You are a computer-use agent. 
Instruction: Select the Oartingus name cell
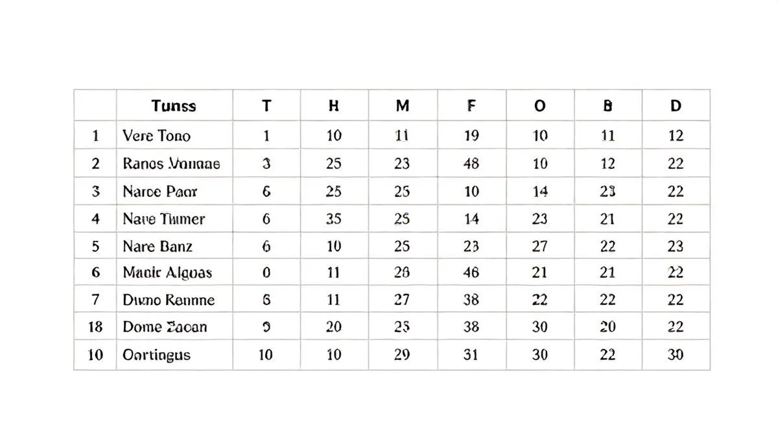click(x=157, y=355)
